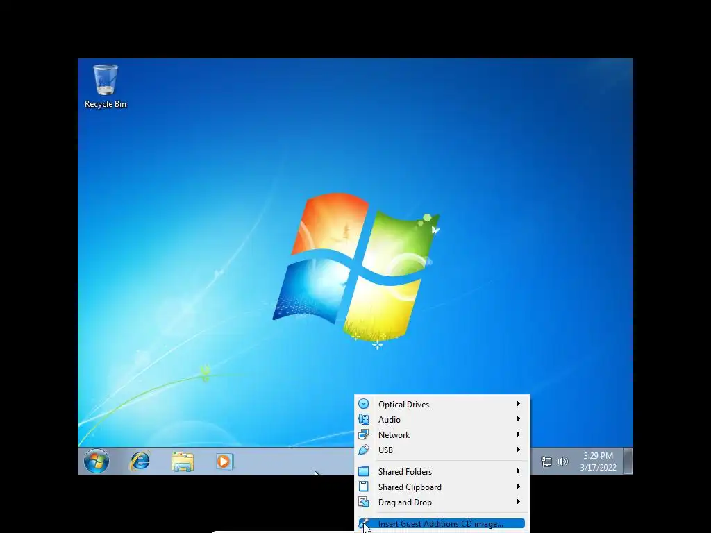711x533 pixels.
Task: Launch Internet Explorer from the taskbar
Action: click(140, 462)
